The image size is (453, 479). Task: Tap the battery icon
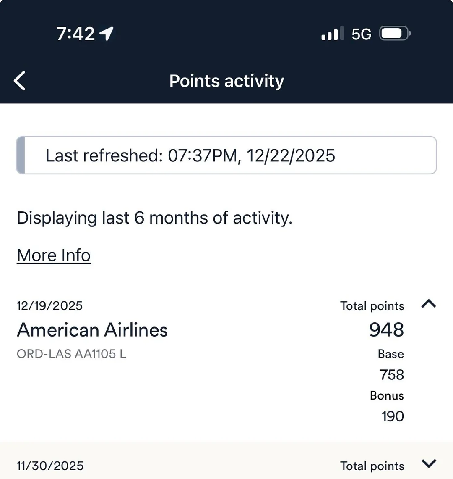point(395,34)
